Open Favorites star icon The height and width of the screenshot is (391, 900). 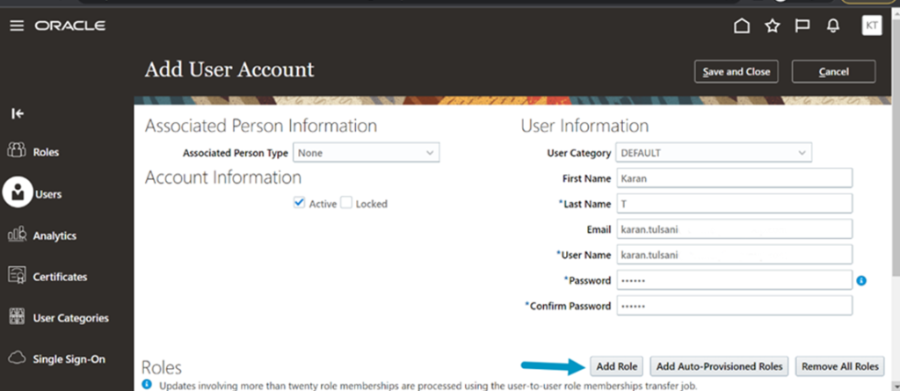pos(773,26)
